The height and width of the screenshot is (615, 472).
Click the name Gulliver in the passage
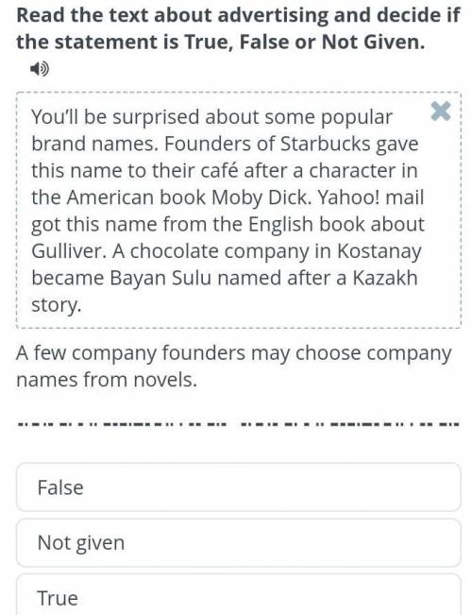tap(68, 251)
